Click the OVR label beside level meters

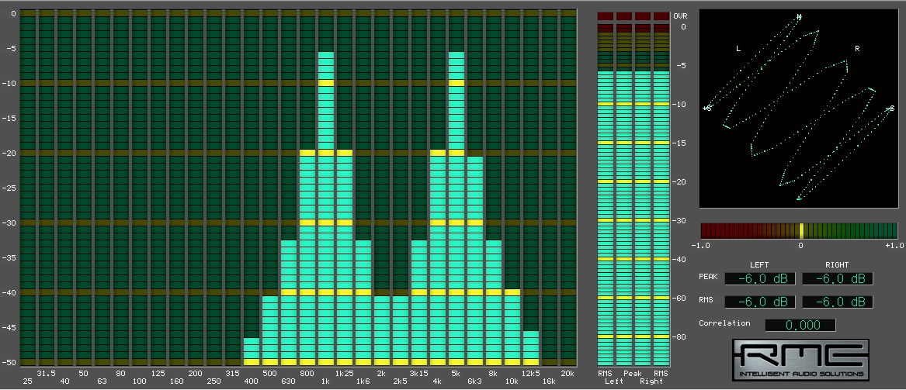(x=680, y=16)
